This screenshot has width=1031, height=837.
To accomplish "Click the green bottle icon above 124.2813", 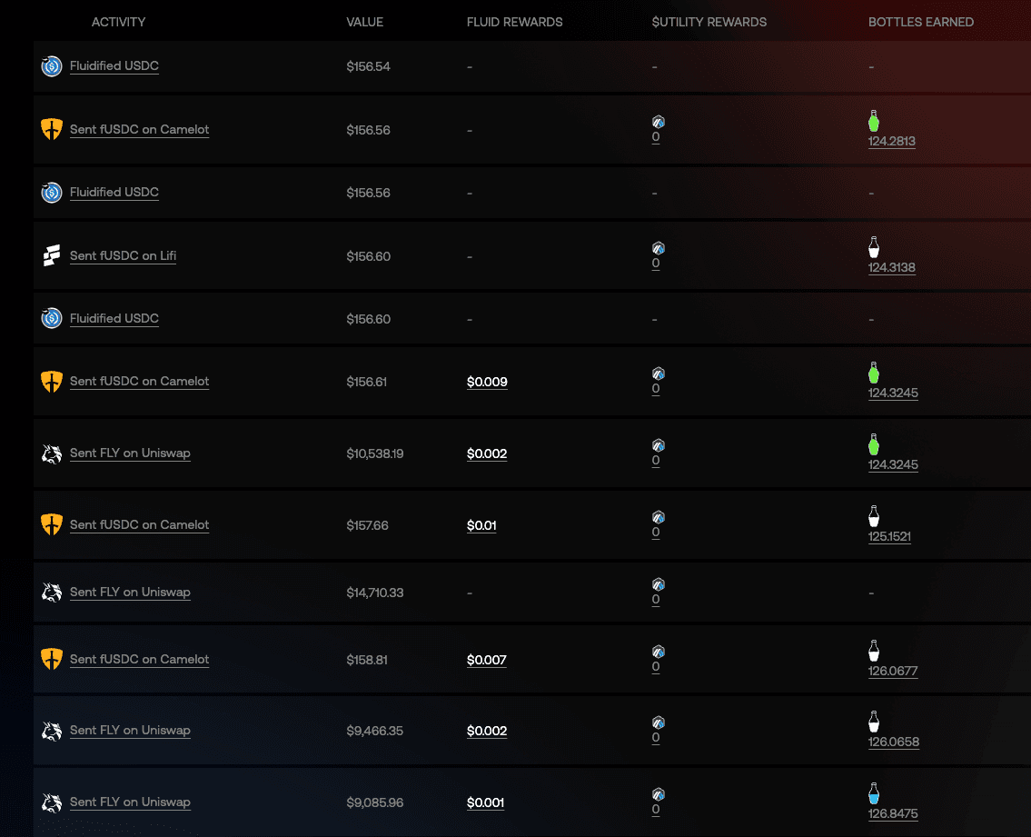I will tap(874, 121).
